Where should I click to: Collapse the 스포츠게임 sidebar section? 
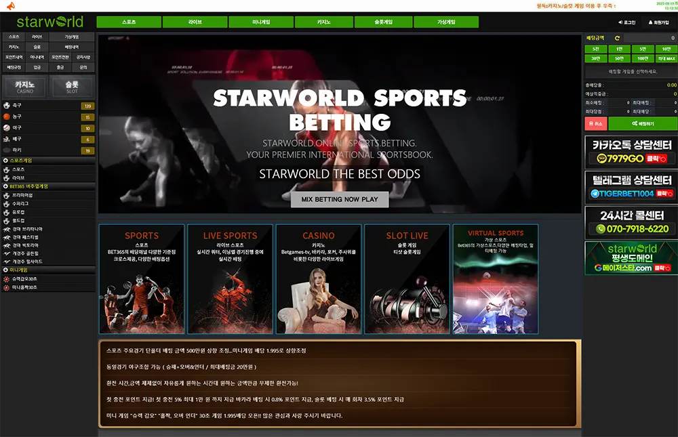pos(47,161)
